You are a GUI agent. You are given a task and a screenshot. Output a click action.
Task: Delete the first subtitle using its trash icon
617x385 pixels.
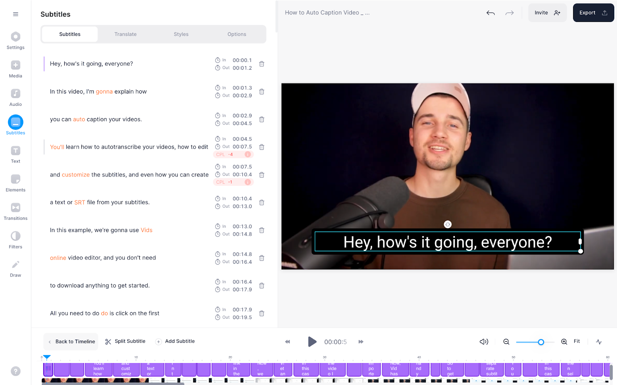pos(262,64)
